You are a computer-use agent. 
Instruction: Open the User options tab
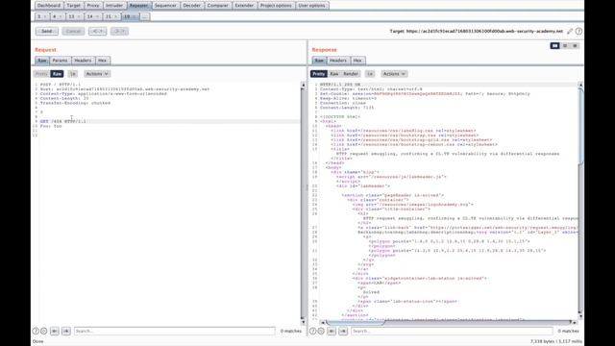pos(311,6)
